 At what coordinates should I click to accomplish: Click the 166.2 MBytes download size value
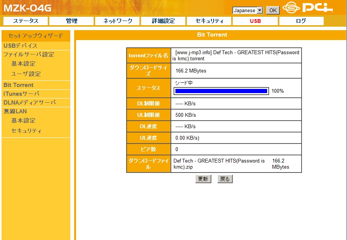tap(191, 71)
